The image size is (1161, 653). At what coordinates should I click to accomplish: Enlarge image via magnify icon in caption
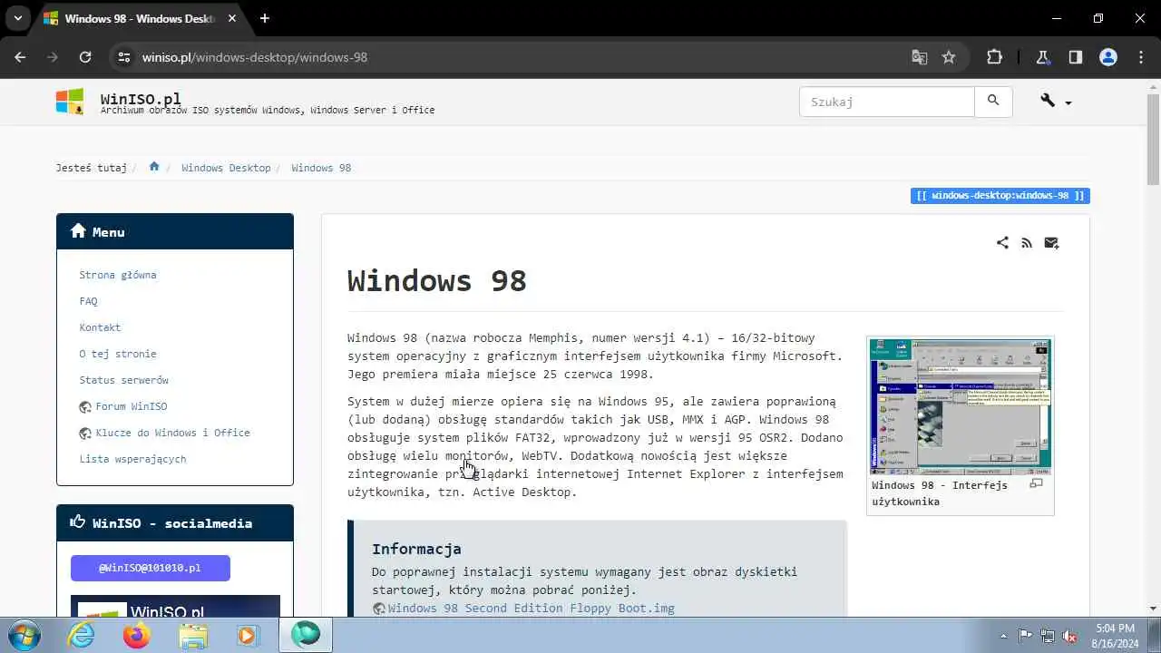(1036, 484)
